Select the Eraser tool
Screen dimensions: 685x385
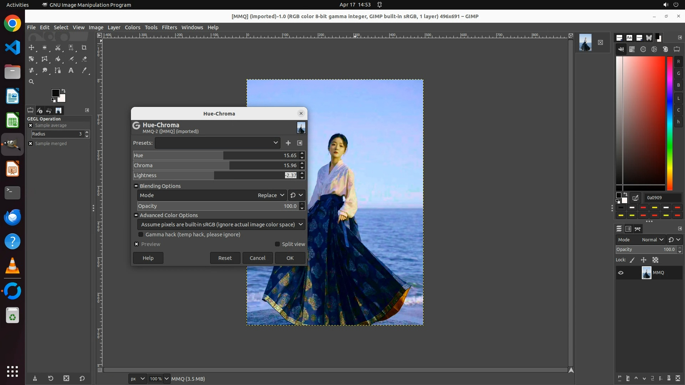pos(84,59)
